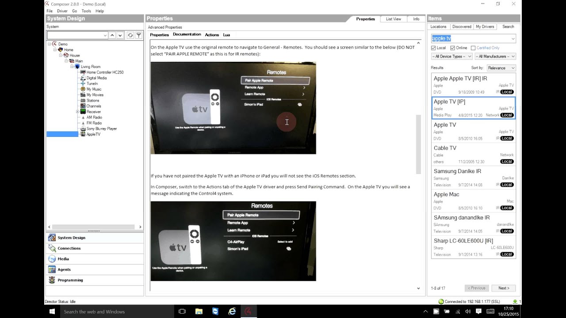Click the refresh icon in System Design toolbar
Image resolution: width=566 pixels, height=318 pixels.
point(130,35)
